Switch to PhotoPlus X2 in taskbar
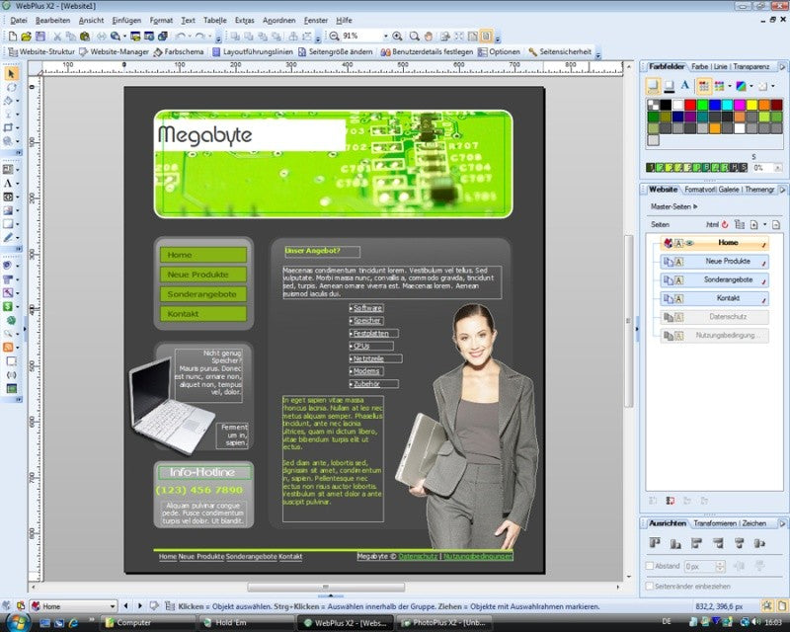This screenshot has width=790, height=632. [x=445, y=623]
